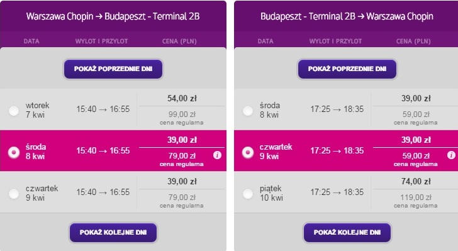Open info icon for 9 kwi return fare
The width and height of the screenshot is (458, 251).
pyautogui.click(x=451, y=155)
